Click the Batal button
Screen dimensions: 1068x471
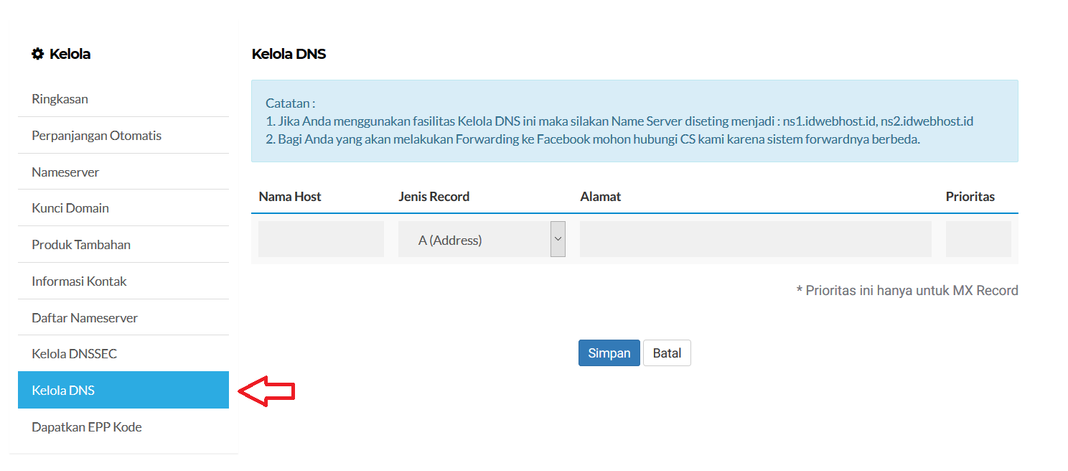pos(666,353)
